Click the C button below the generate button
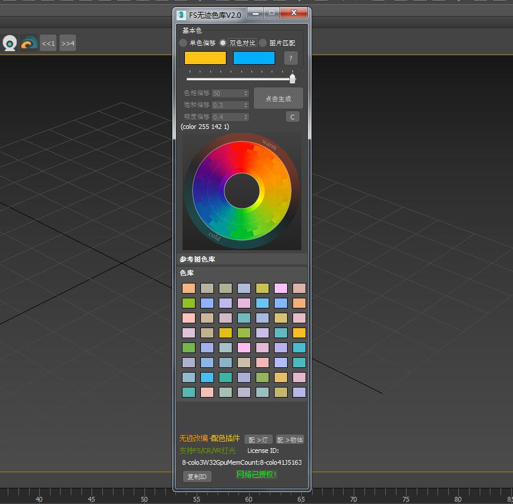This screenshot has width=513, height=504. click(x=292, y=117)
